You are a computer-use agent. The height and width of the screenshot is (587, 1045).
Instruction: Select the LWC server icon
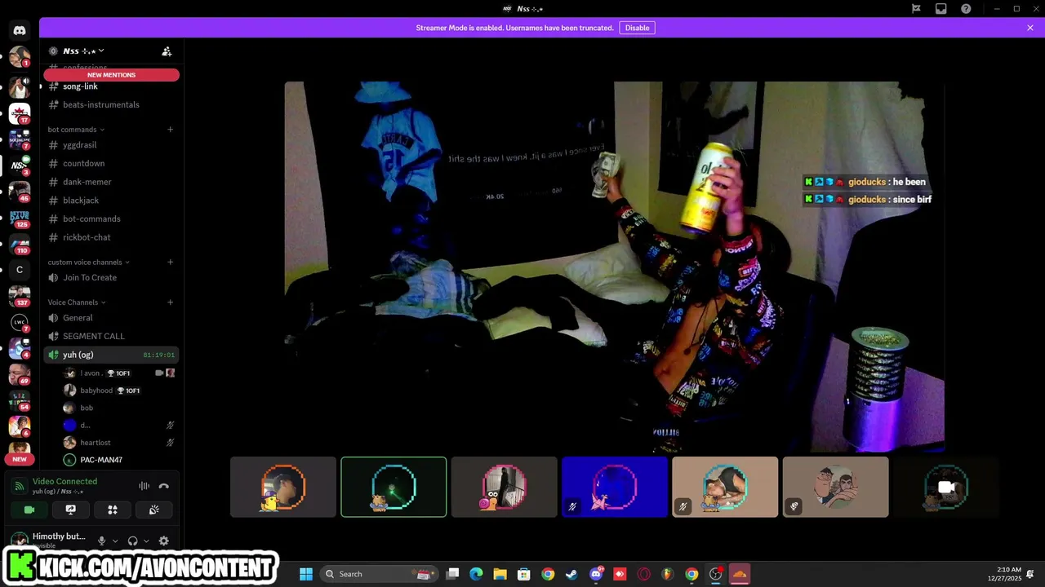tap(20, 322)
